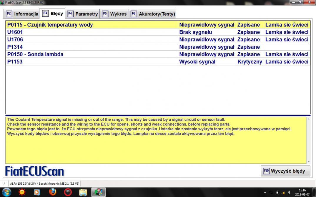316x197 pixels.
Task: Select the FiatECUScan taskbar icon
Action: click(99, 192)
